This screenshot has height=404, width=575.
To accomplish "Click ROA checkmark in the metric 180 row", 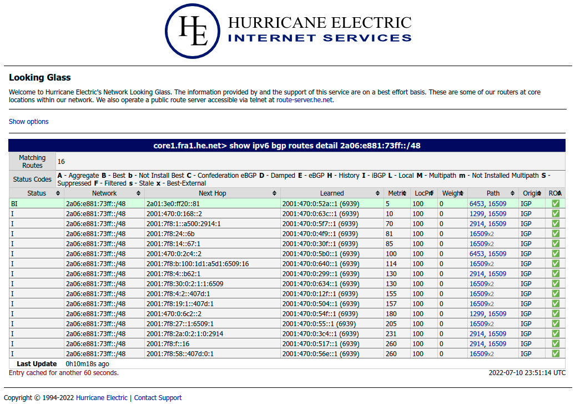I will (556, 313).
